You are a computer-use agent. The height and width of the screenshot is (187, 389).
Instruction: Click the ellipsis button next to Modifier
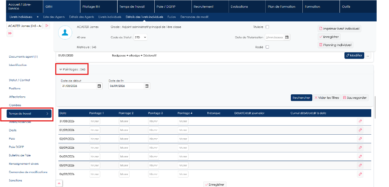368,56
